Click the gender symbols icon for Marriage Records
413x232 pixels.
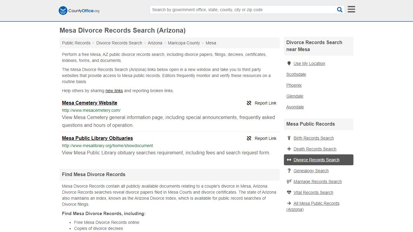[289, 182]
